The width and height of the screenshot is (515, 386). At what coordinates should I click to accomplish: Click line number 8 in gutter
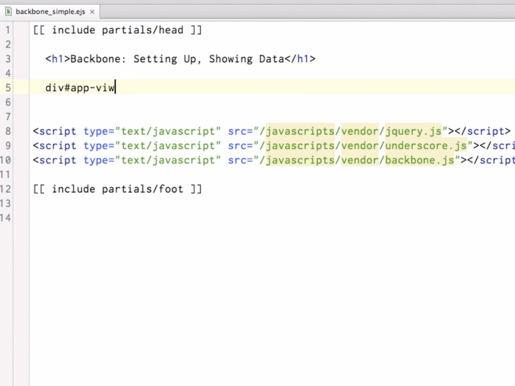[8, 131]
